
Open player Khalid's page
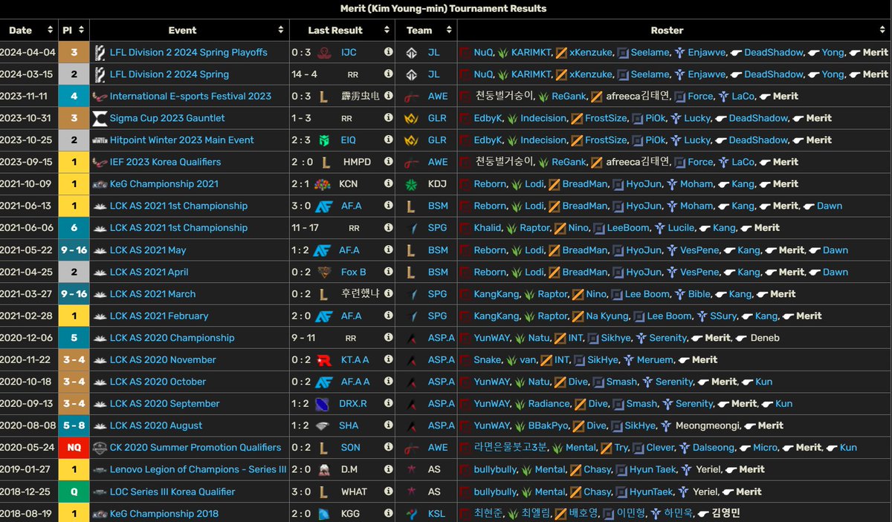click(488, 228)
